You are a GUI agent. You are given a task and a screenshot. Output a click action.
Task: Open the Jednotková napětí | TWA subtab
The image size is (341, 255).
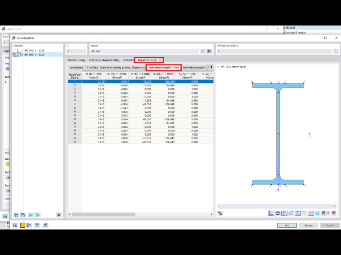point(163,68)
